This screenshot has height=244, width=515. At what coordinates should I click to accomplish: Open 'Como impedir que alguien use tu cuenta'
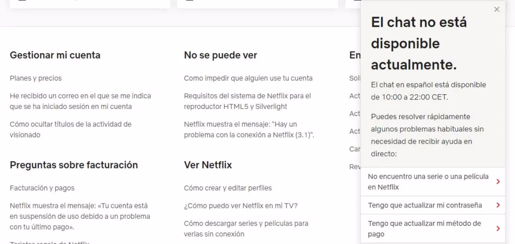248,78
